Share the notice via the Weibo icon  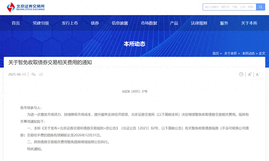tap(41, 74)
